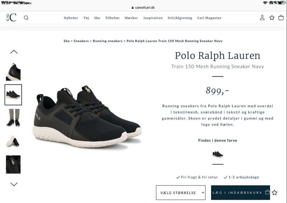
Task: Add product to favorites via star
Action: click(x=274, y=192)
